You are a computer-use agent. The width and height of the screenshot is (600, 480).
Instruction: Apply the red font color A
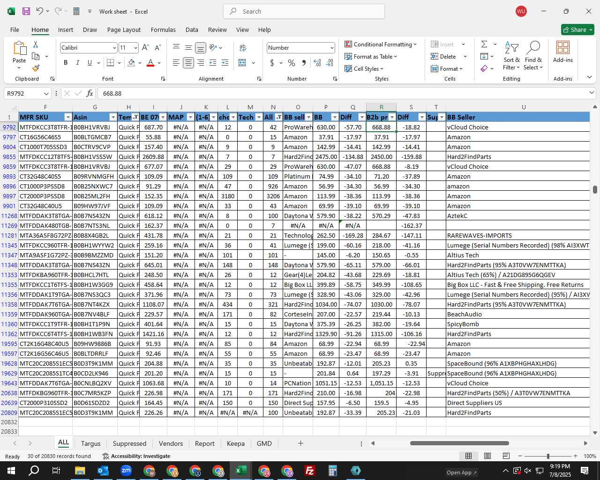point(150,62)
